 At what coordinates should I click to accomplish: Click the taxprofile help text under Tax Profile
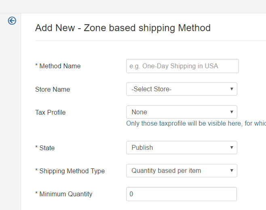coord(196,124)
